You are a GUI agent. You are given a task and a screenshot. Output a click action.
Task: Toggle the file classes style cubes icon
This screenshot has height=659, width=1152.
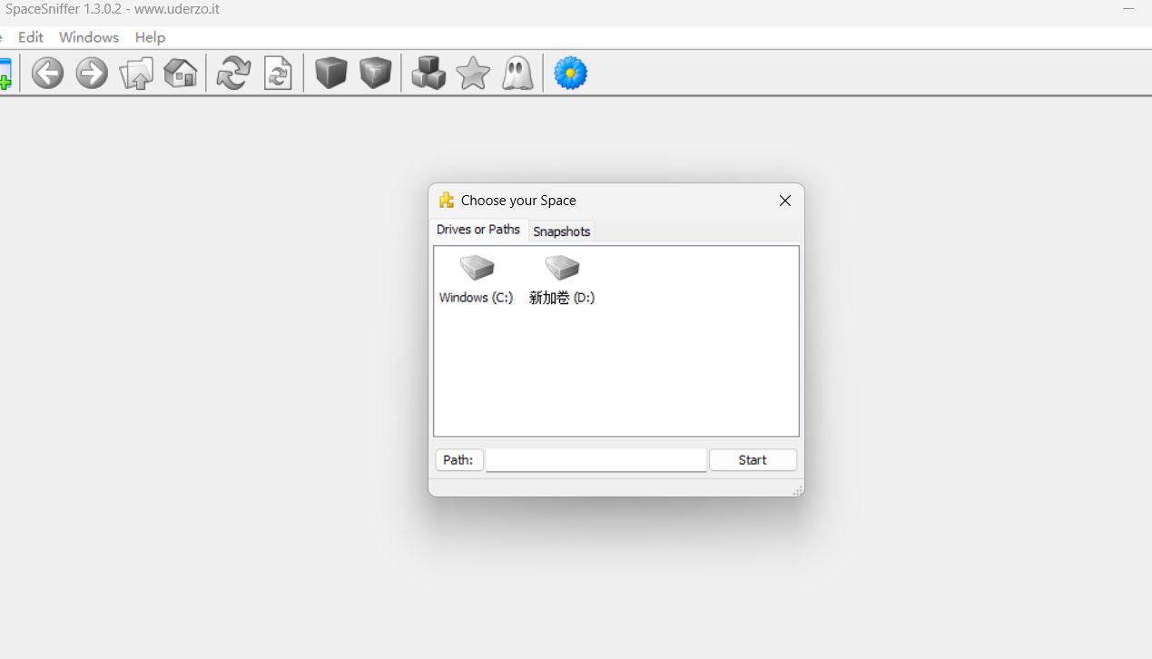click(428, 73)
